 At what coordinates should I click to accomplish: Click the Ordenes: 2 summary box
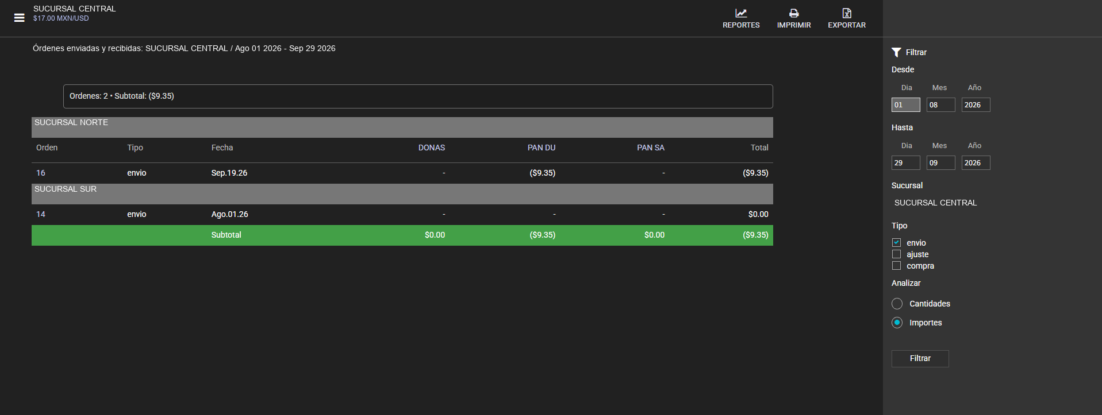pos(418,96)
